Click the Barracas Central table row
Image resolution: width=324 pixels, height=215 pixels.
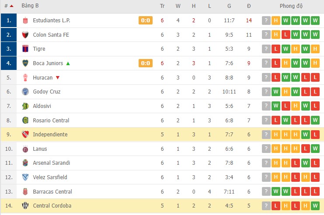click(x=162, y=191)
